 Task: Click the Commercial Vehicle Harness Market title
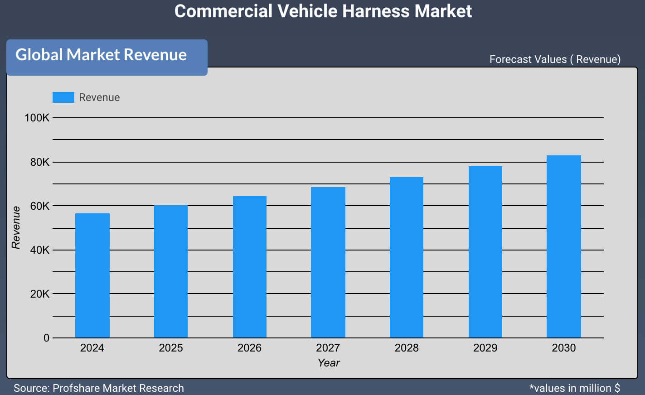coord(323,11)
